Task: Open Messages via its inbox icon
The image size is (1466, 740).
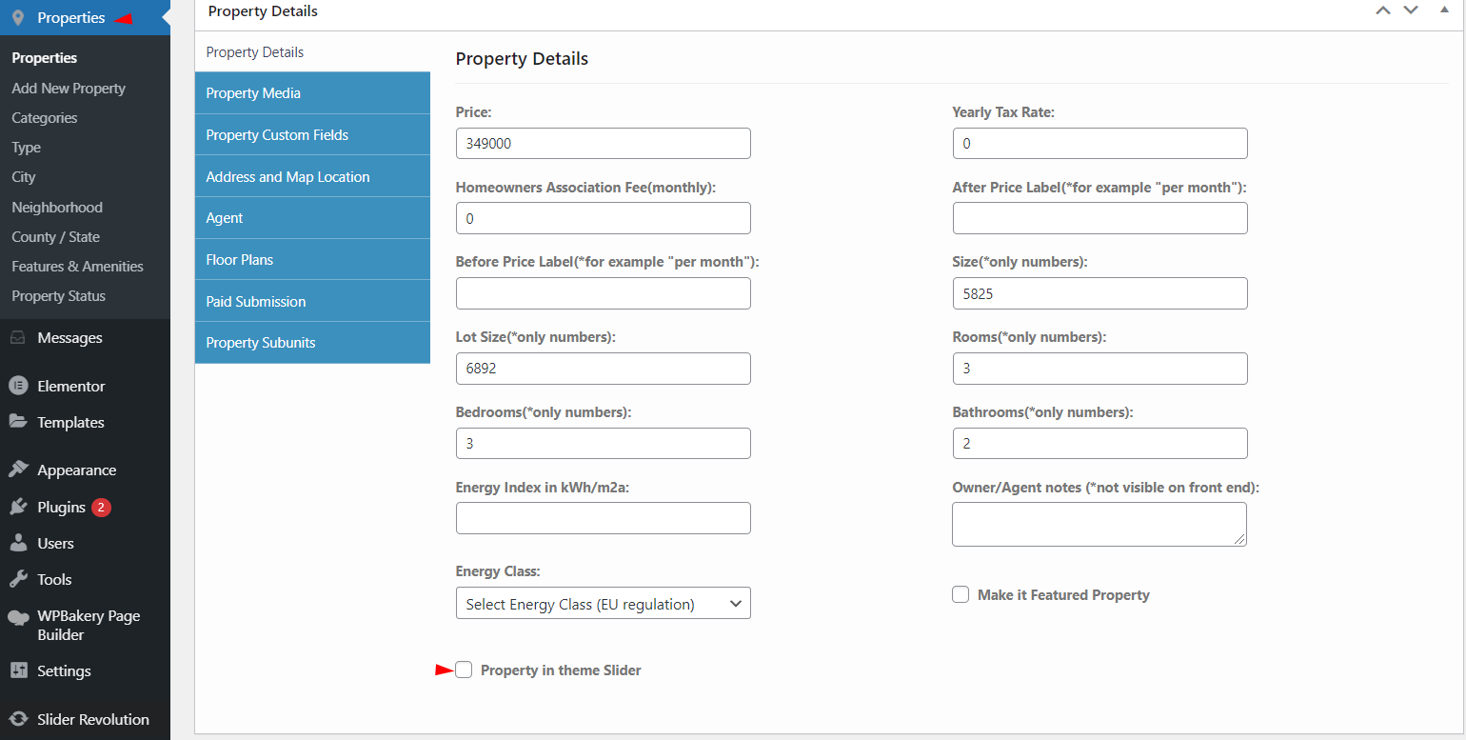Action: pyautogui.click(x=18, y=338)
